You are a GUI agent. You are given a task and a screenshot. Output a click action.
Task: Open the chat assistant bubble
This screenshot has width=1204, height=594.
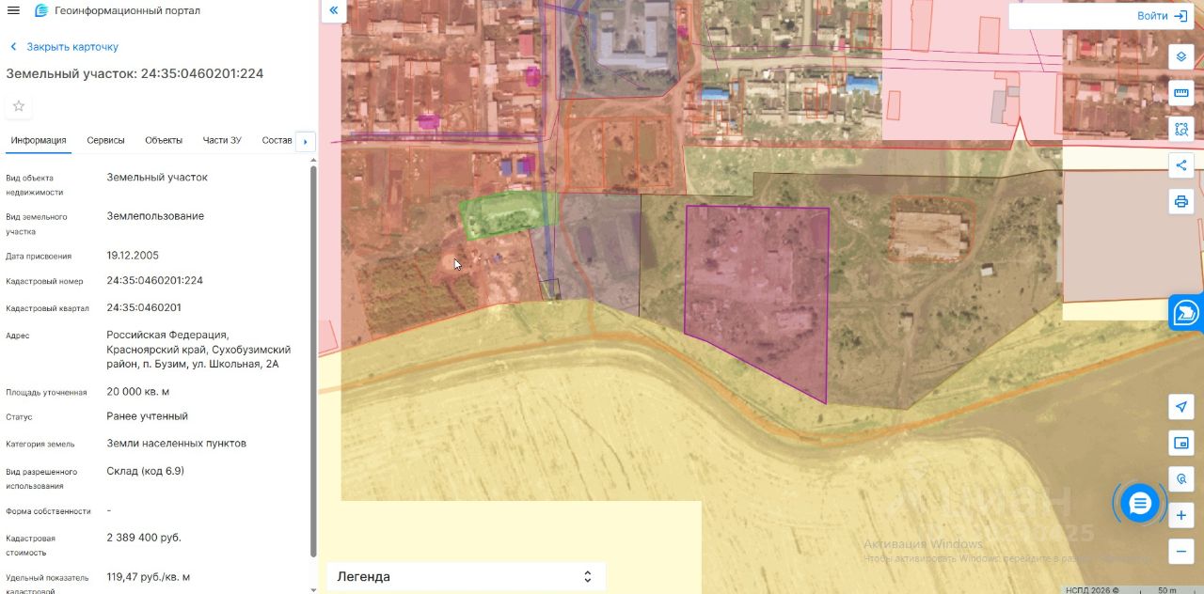1140,504
